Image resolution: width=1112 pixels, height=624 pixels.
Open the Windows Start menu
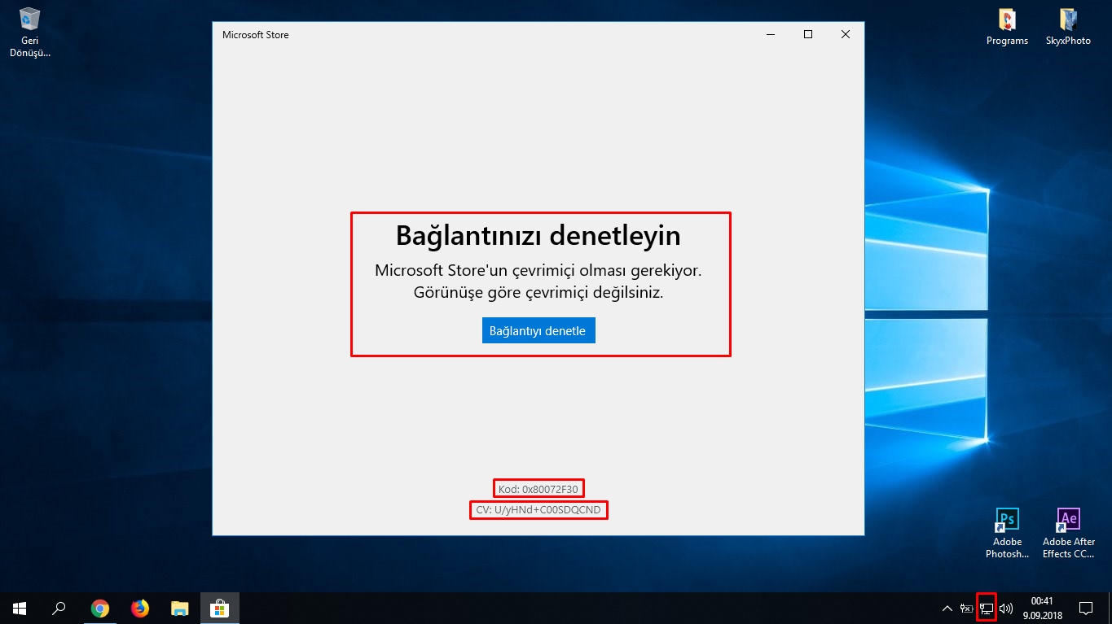(20, 608)
